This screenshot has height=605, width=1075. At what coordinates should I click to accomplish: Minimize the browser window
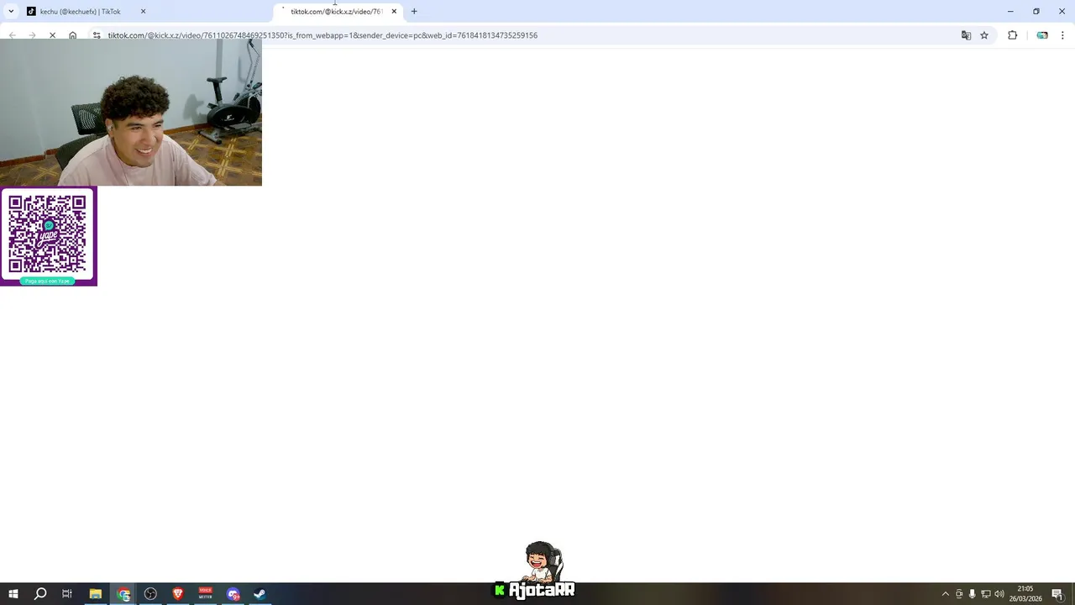1010,12
